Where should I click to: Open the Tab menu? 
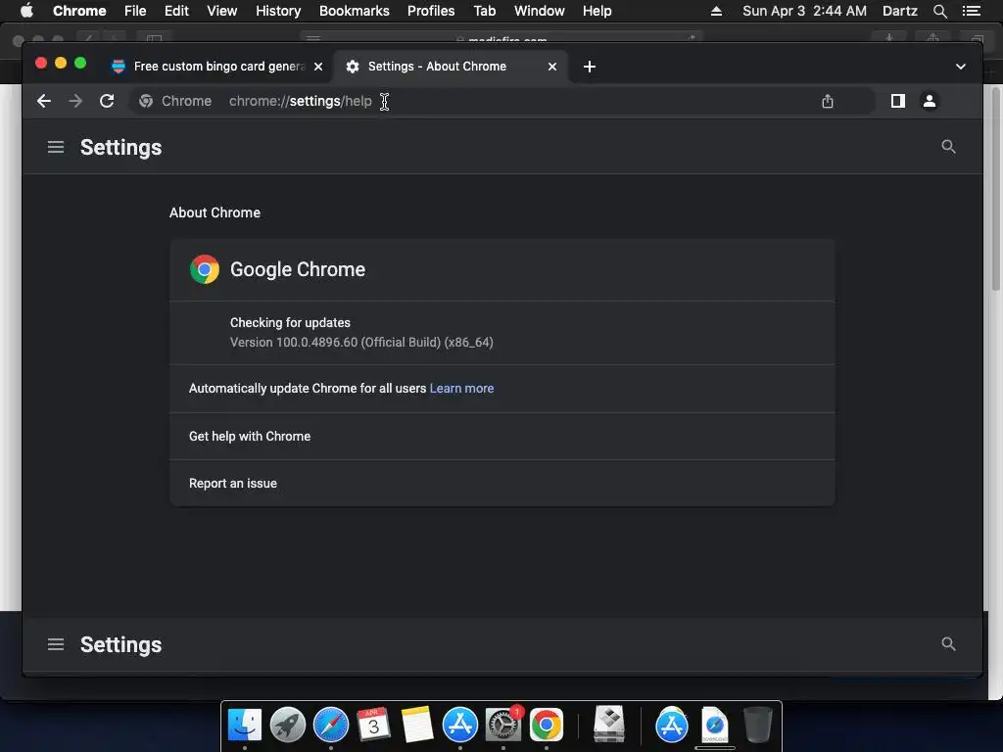click(484, 11)
